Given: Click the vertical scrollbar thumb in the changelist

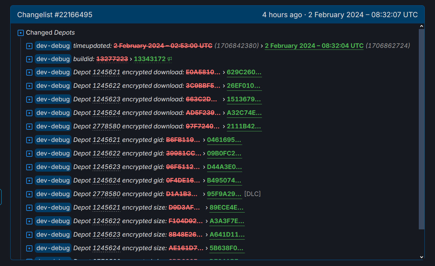Looking at the screenshot, I should 421,129.
